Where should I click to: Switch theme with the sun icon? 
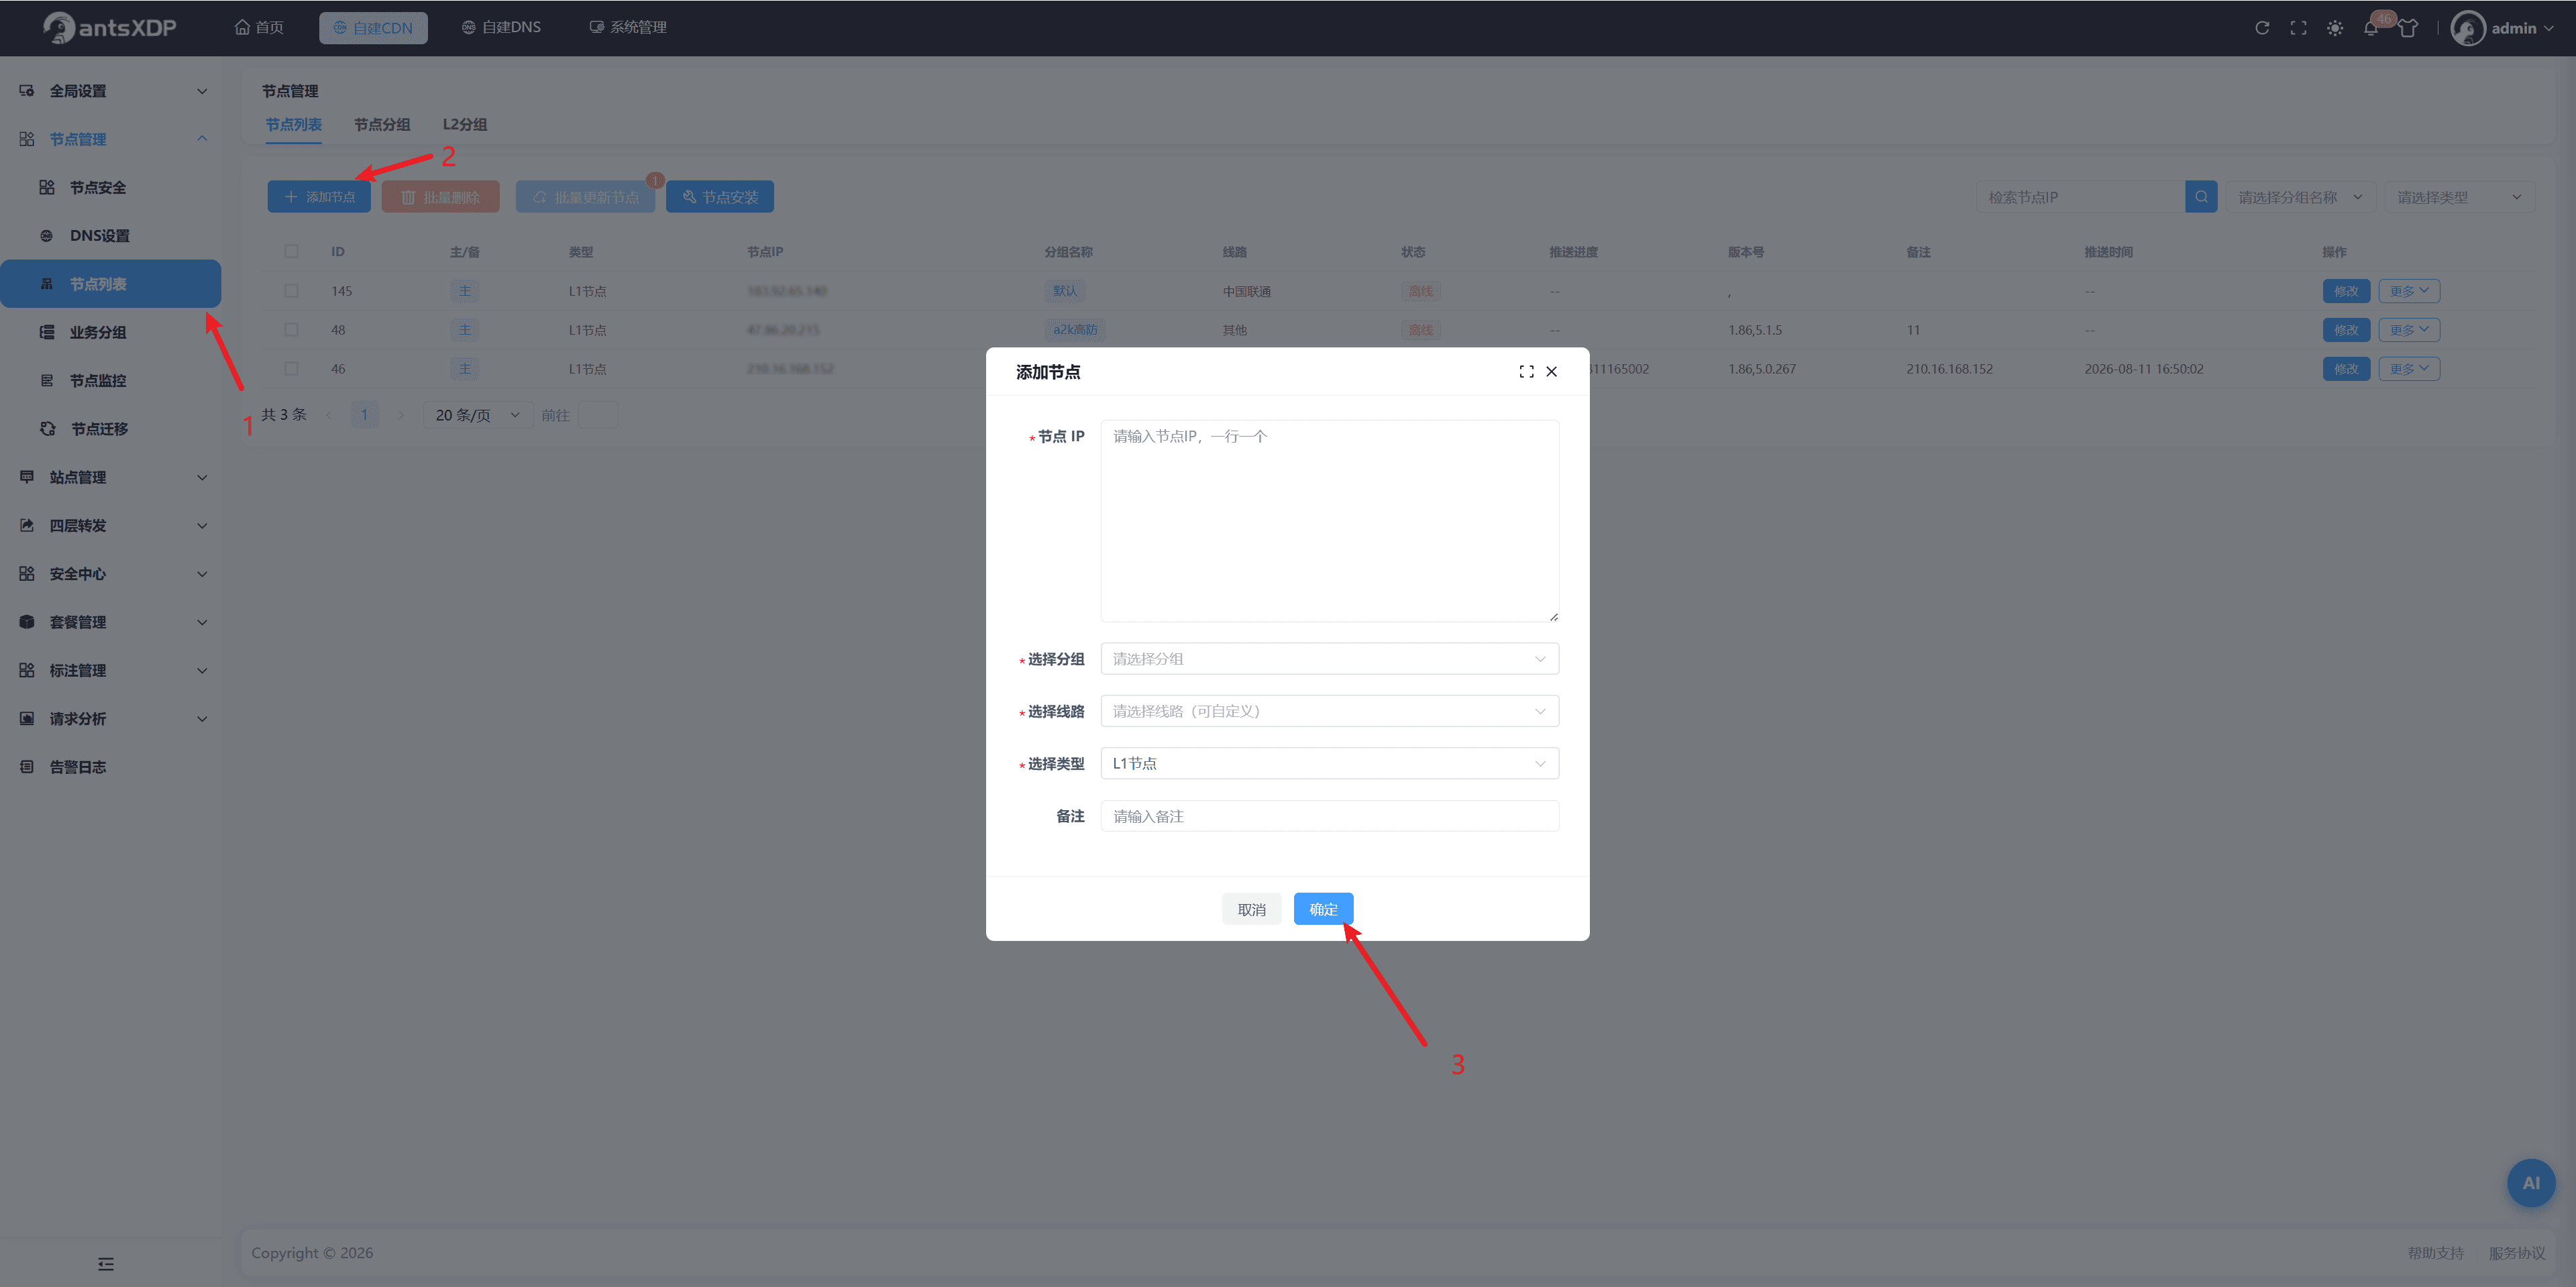pyautogui.click(x=2334, y=28)
